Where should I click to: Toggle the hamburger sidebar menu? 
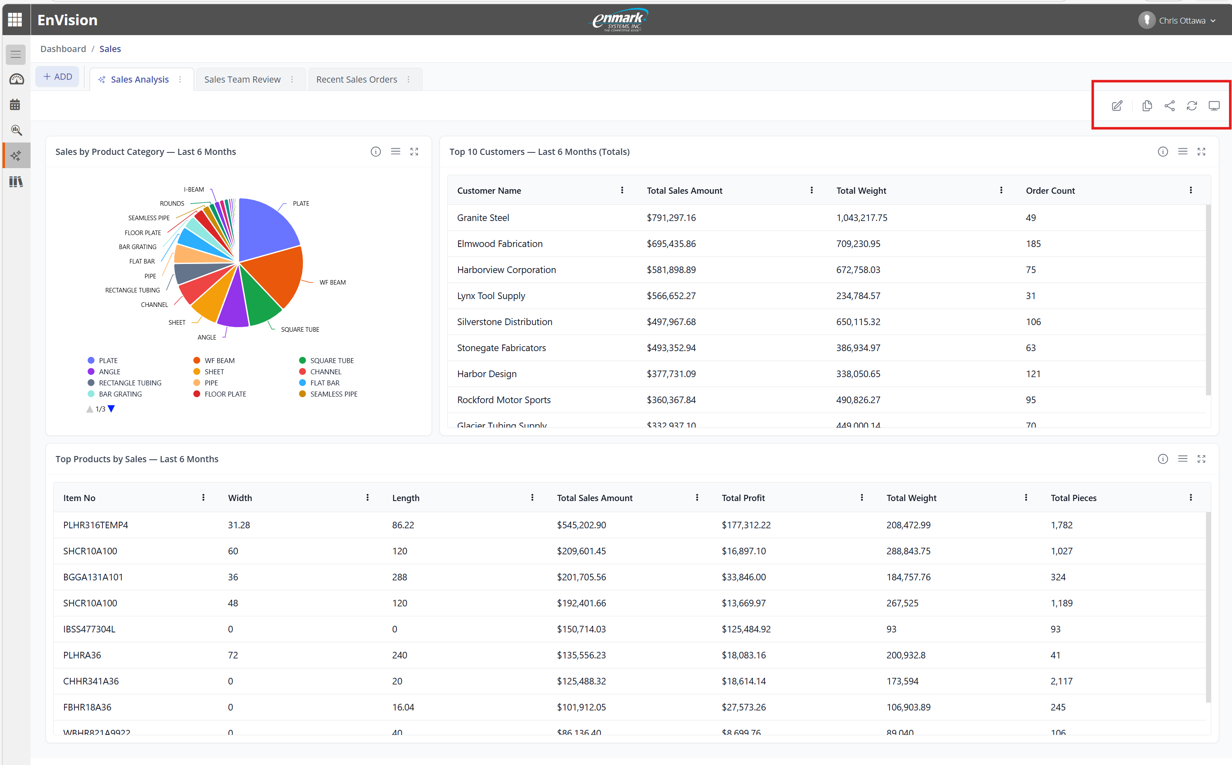tap(16, 55)
